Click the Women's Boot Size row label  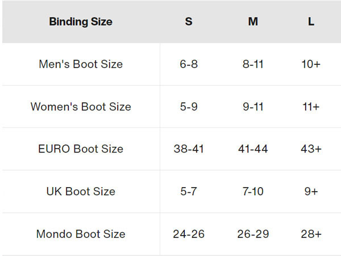tap(81, 107)
